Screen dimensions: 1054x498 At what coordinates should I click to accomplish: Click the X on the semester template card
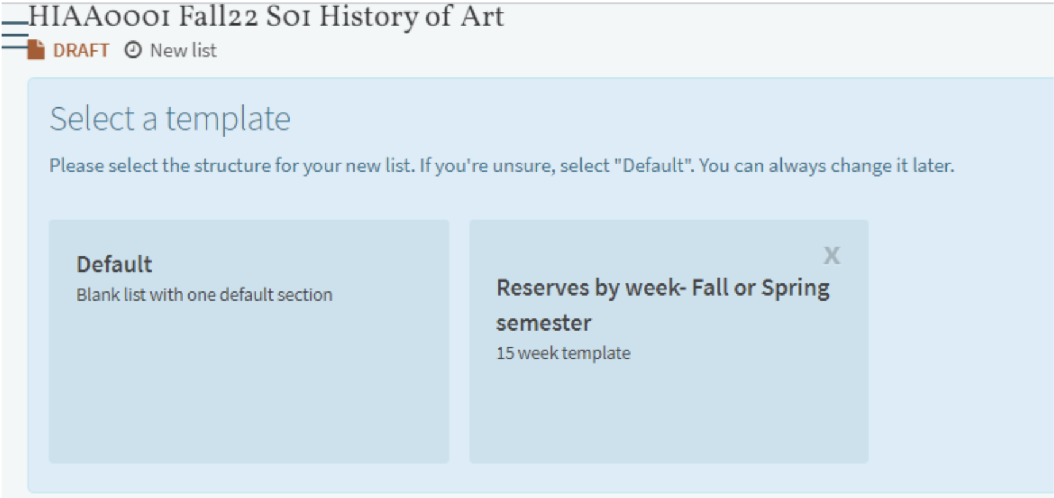pyautogui.click(x=832, y=255)
